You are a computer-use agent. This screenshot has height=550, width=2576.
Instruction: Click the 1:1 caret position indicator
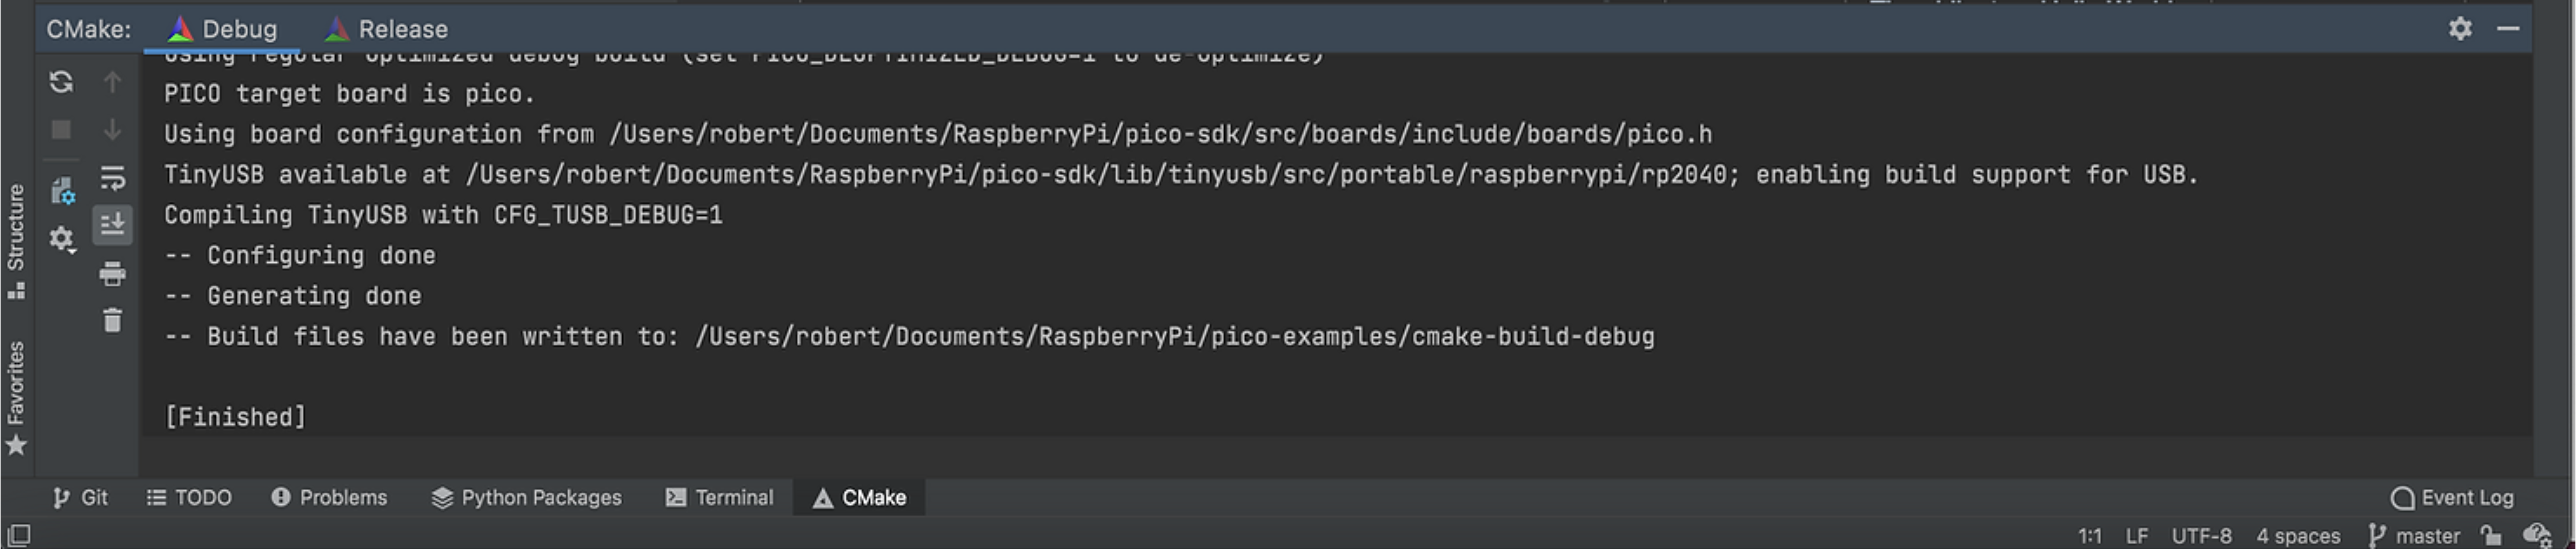pyautogui.click(x=2090, y=536)
